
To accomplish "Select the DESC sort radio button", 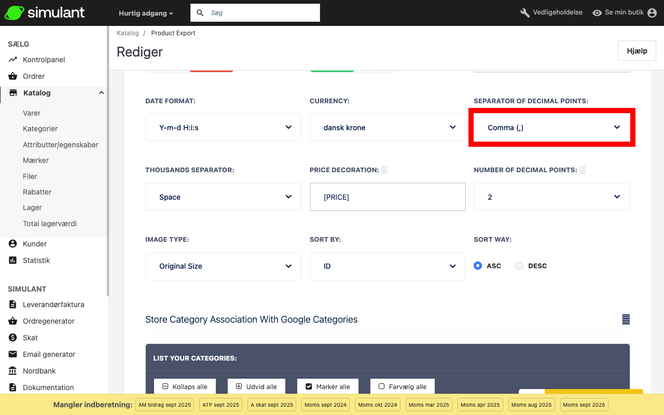I will click(x=519, y=266).
